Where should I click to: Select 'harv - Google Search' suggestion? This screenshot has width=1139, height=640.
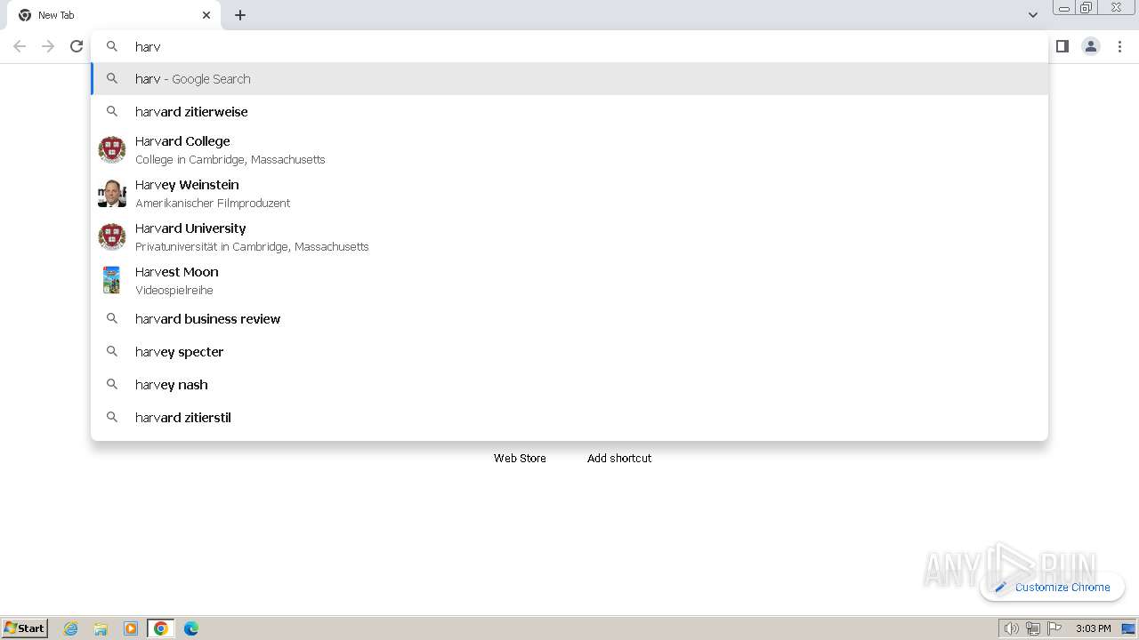tap(569, 78)
